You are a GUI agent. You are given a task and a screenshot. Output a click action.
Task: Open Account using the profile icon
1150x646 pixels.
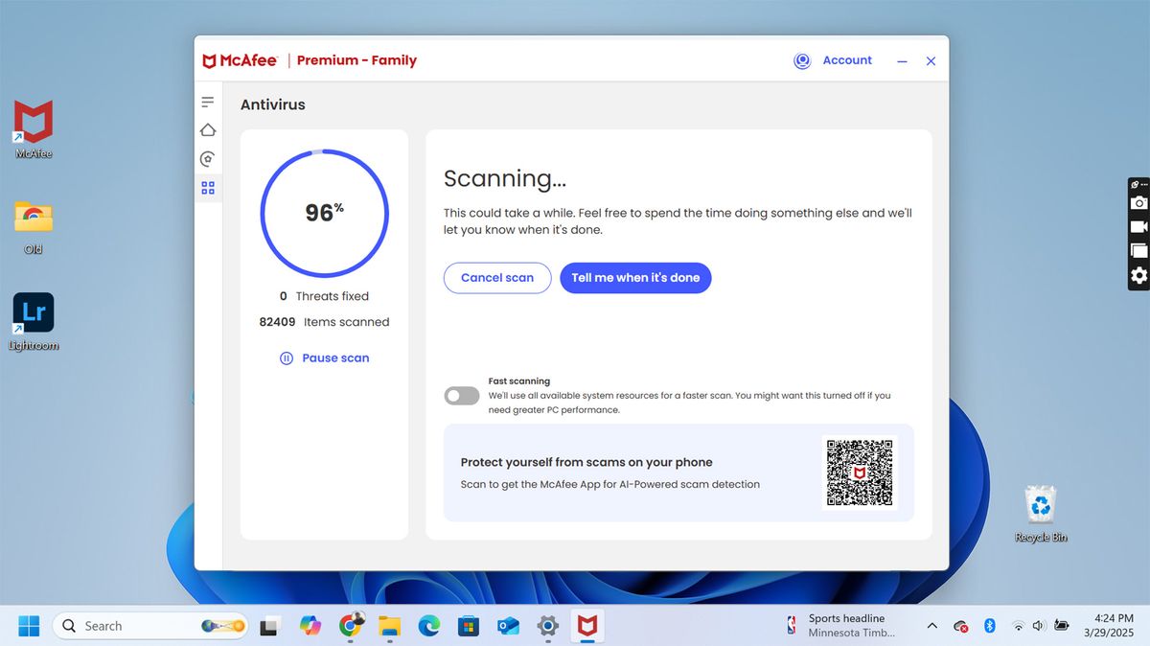pyautogui.click(x=801, y=59)
